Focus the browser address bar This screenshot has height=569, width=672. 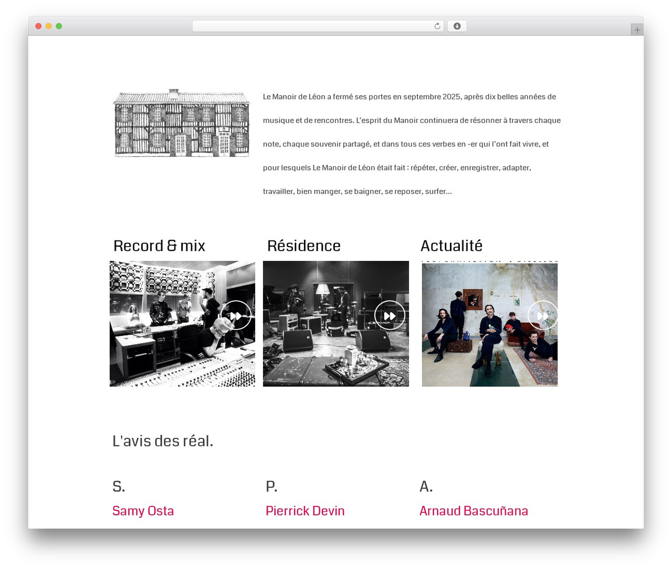click(318, 26)
